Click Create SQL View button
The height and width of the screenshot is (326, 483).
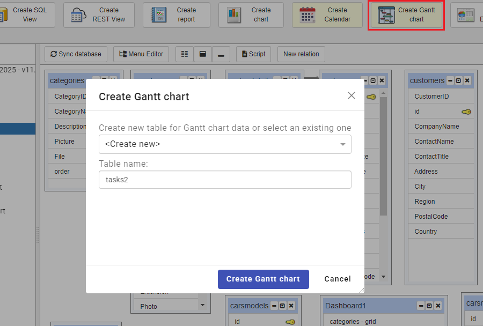(27, 15)
